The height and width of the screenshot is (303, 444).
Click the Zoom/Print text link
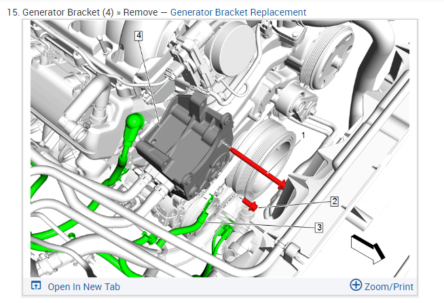pos(389,287)
